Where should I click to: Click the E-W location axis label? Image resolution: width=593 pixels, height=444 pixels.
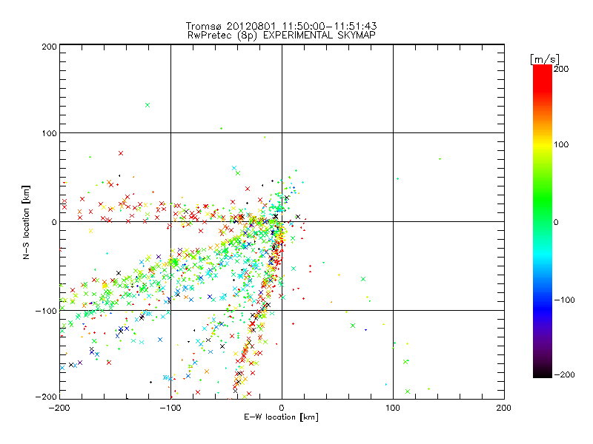coord(281,417)
